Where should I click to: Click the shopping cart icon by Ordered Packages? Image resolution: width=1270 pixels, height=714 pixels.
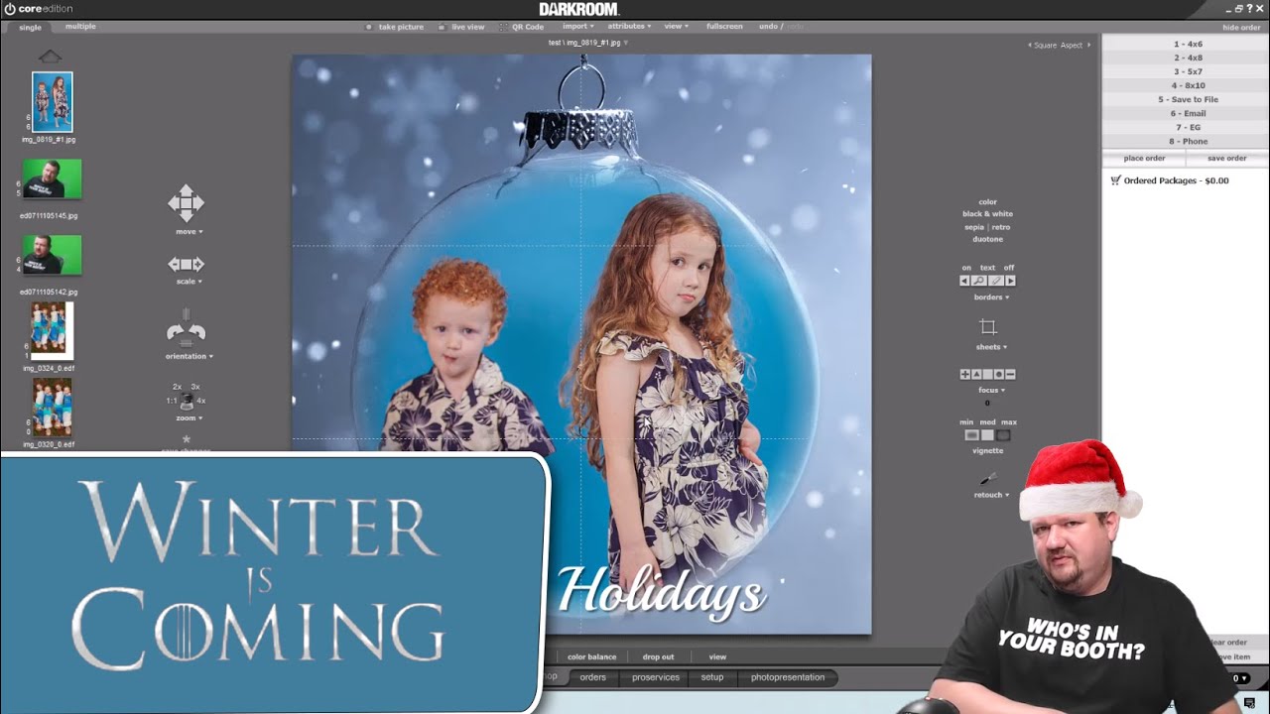[1115, 180]
